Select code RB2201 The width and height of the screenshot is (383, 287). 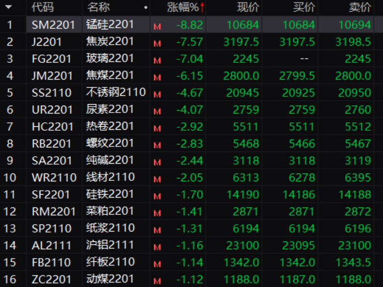click(x=52, y=143)
